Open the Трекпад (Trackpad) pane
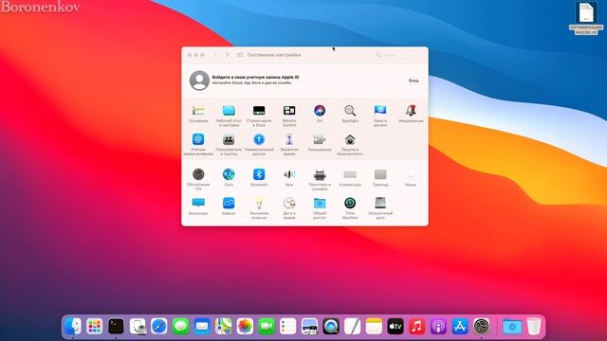The width and height of the screenshot is (607, 341). 380,174
